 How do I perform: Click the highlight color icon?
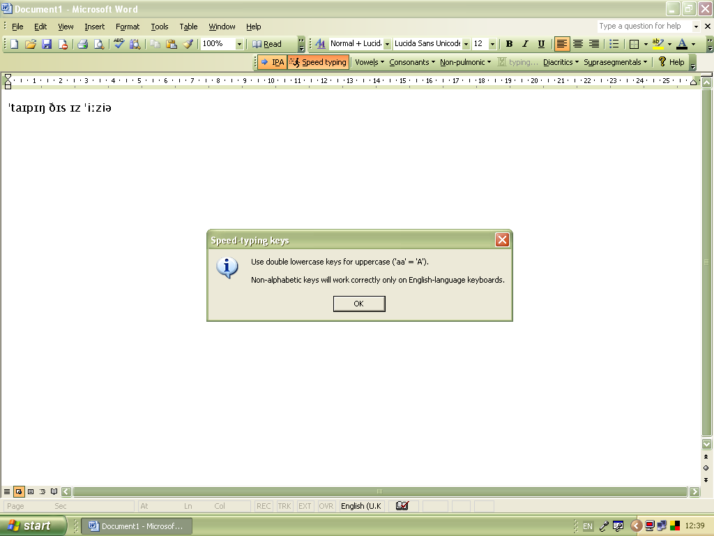click(658, 43)
